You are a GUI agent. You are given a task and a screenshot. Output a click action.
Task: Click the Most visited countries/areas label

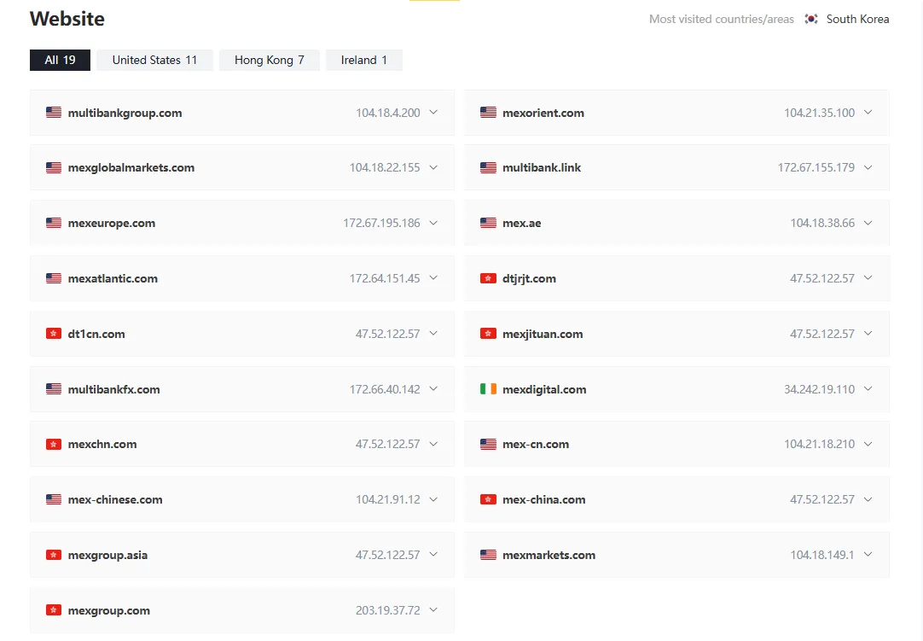point(722,19)
